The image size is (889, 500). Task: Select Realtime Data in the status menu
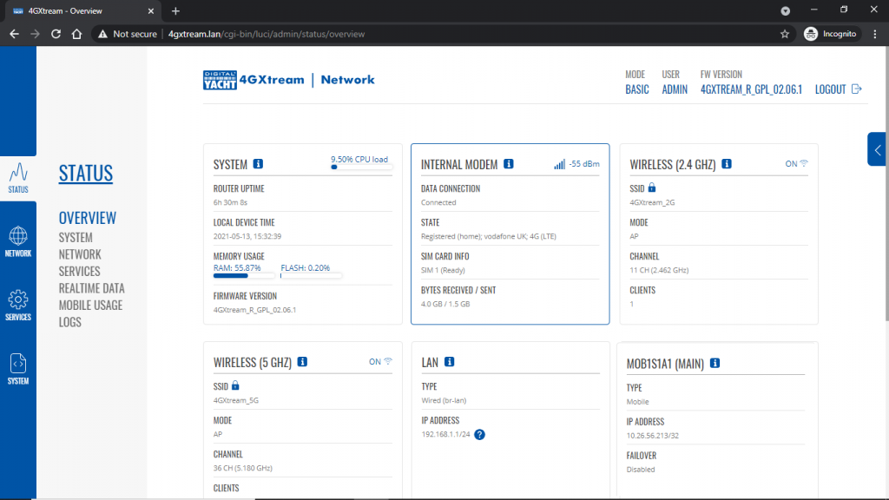91,288
